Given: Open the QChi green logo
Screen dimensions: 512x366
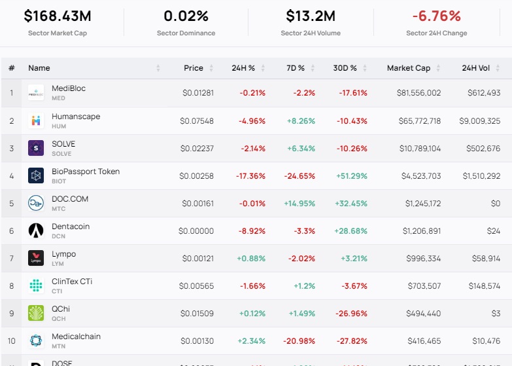Looking at the screenshot, I should tap(36, 313).
